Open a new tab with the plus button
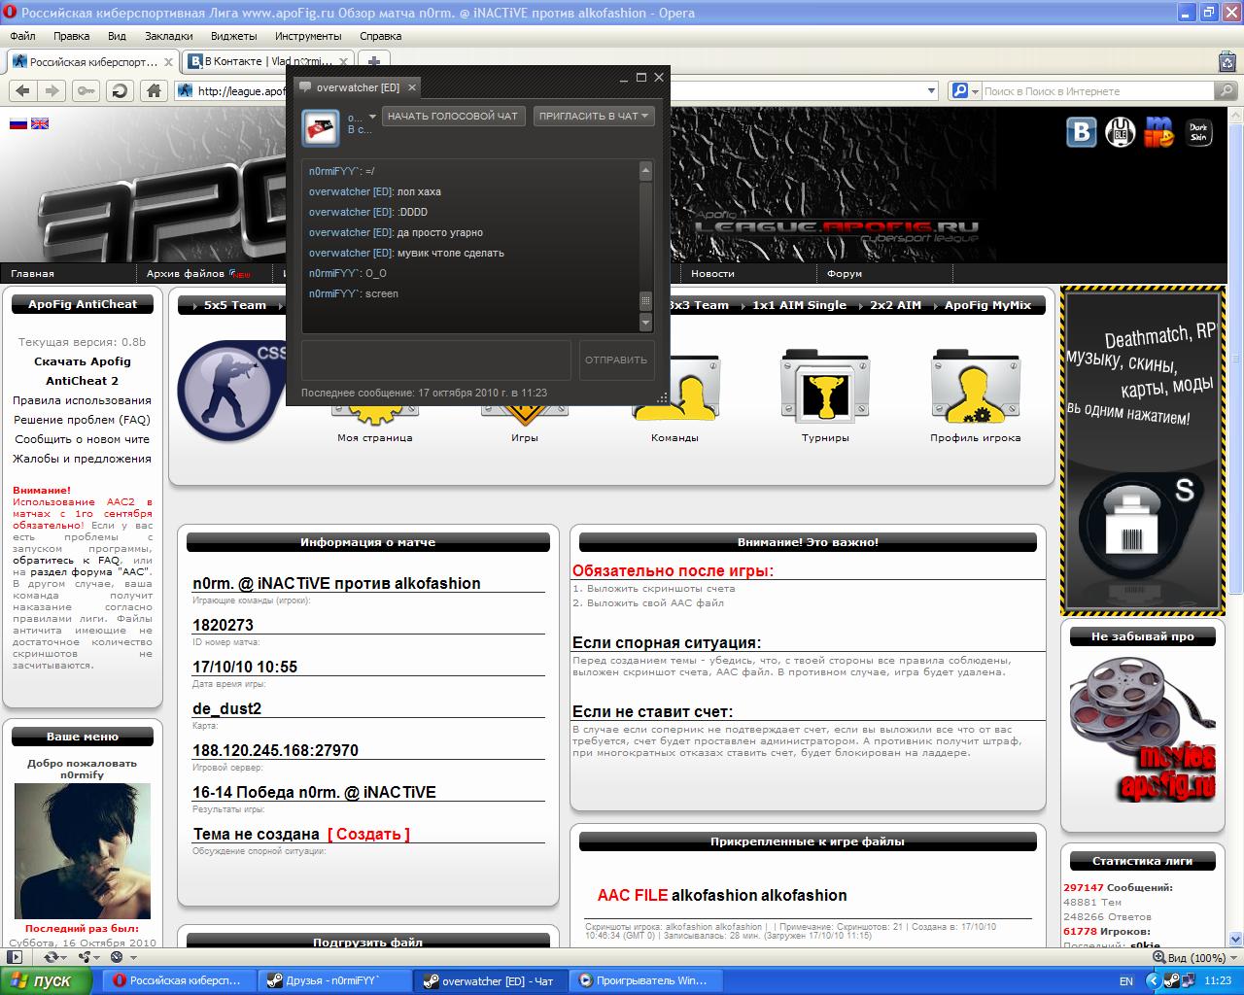This screenshot has height=995, width=1244. pyautogui.click(x=374, y=61)
